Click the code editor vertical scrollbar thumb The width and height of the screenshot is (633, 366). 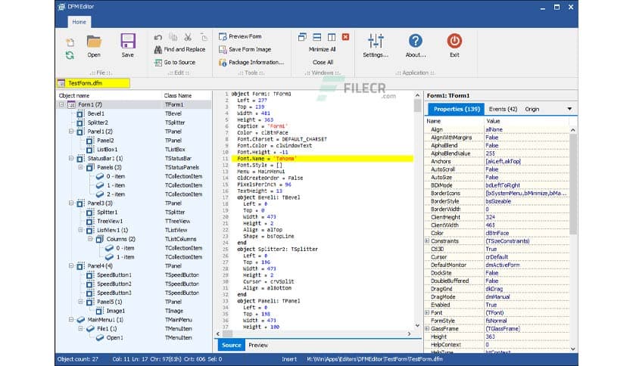417,106
